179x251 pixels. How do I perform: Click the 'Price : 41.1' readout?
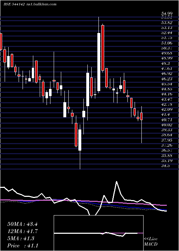click(x=23, y=246)
